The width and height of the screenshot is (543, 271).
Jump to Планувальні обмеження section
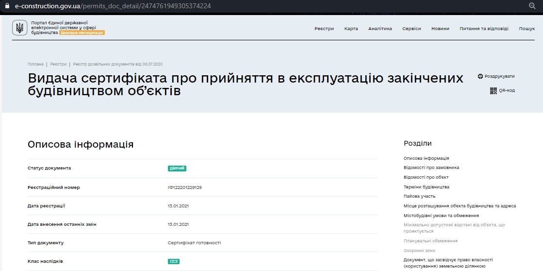(x=430, y=241)
